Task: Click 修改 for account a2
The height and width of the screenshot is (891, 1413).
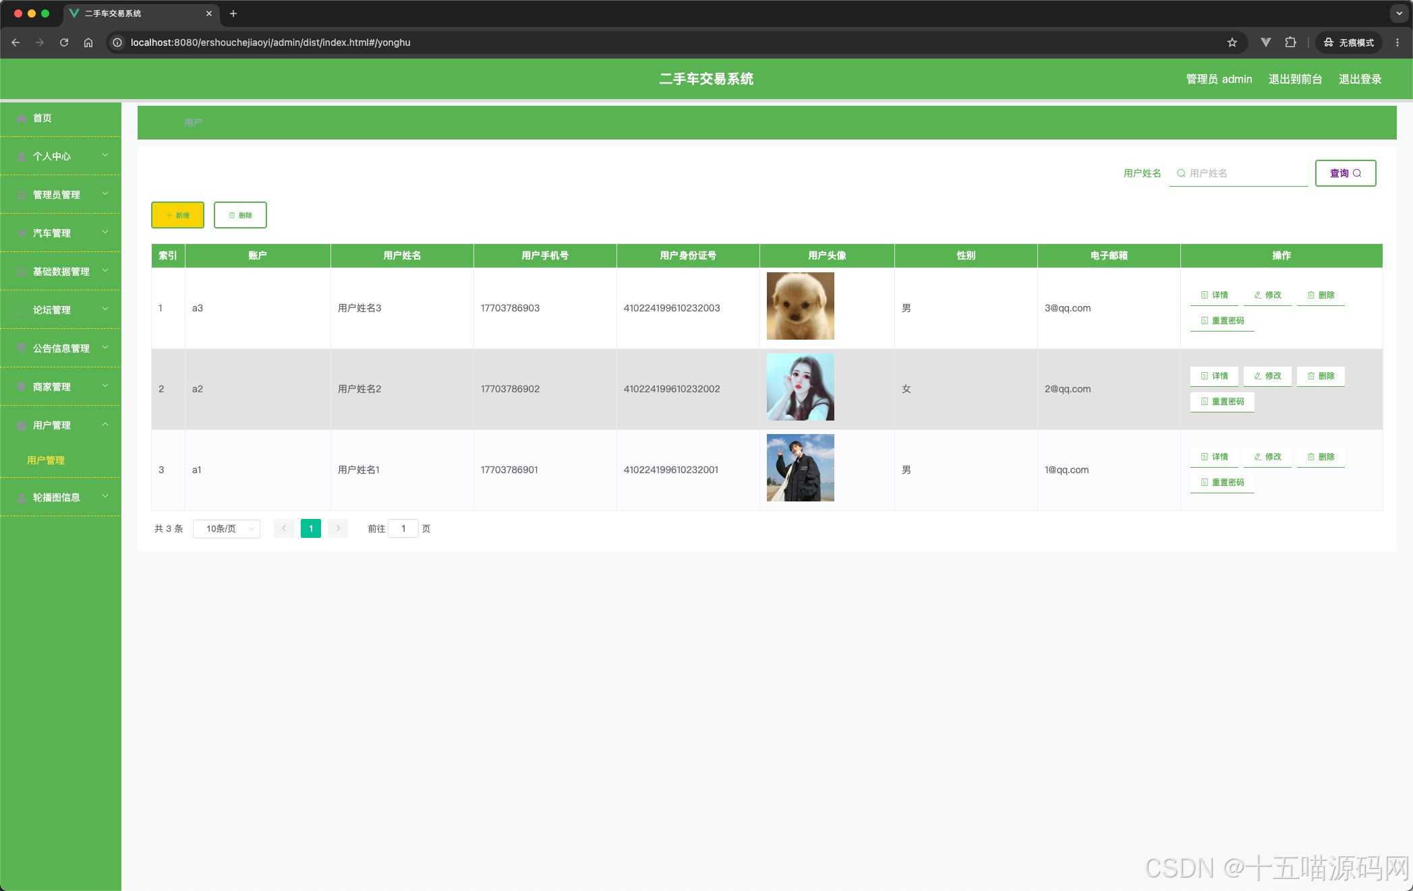Action: 1267,376
